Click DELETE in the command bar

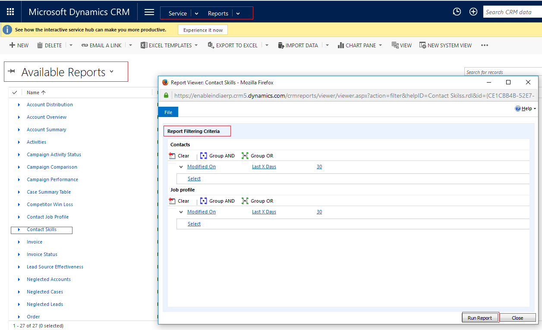tap(49, 45)
